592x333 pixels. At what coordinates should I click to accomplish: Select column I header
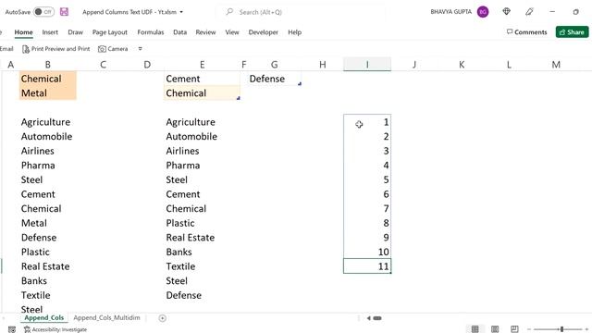367,65
